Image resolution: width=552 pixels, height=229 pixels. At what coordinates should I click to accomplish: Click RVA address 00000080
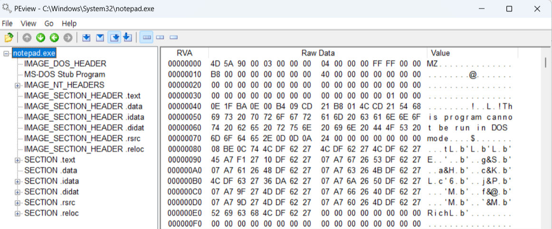[x=184, y=149]
